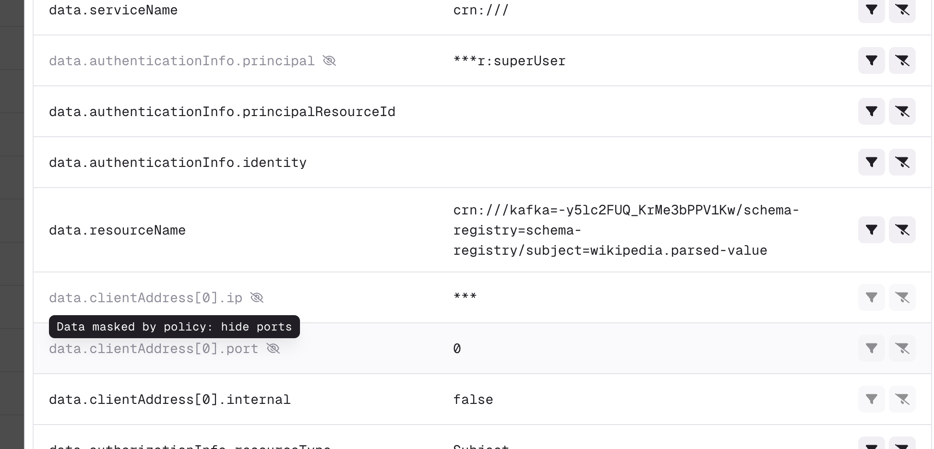Click the false value for clientAddress[0].internal
This screenshot has height=449, width=934.
473,400
